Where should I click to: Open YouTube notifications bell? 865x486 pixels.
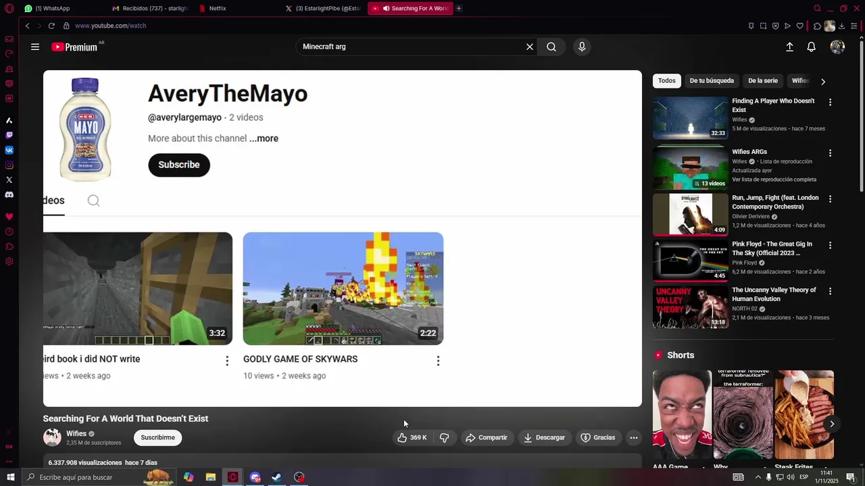click(x=812, y=47)
